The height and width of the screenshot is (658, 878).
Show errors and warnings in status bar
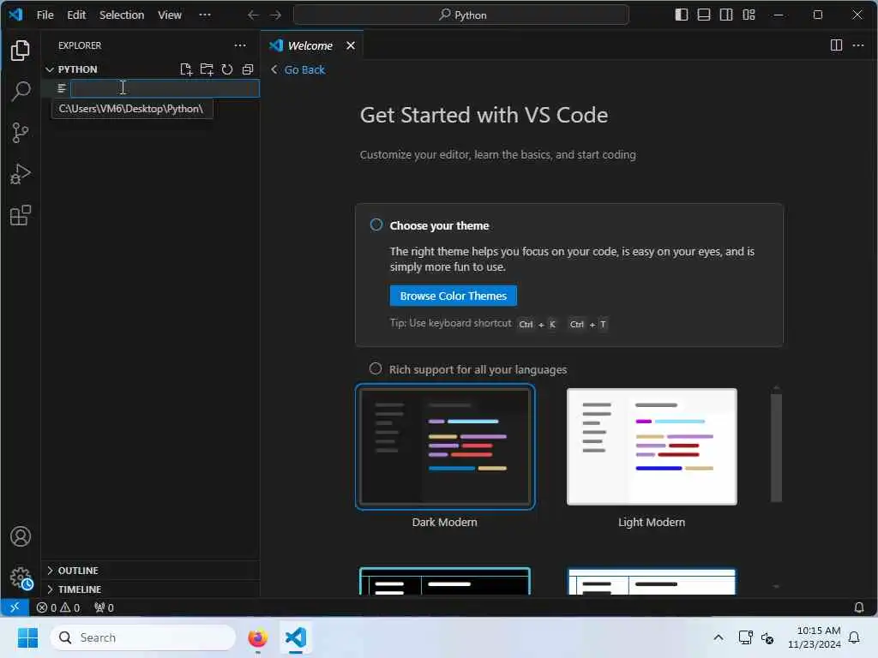pyautogui.click(x=58, y=607)
